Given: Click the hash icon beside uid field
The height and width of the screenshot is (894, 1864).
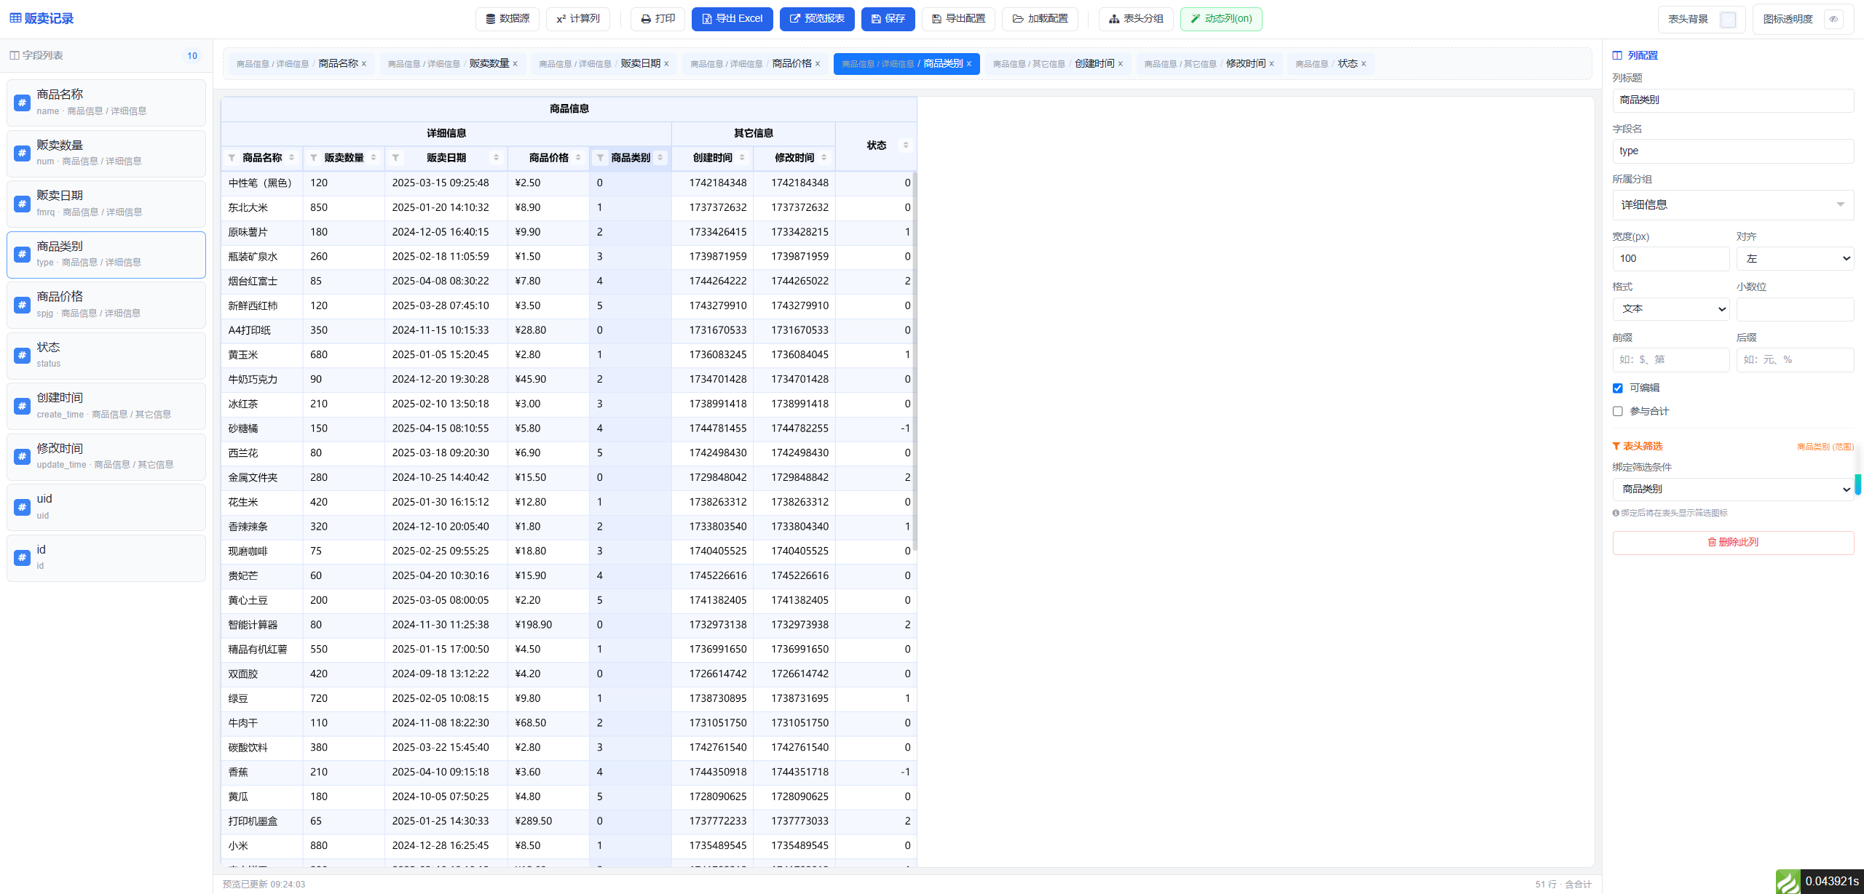Looking at the screenshot, I should pos(22,507).
